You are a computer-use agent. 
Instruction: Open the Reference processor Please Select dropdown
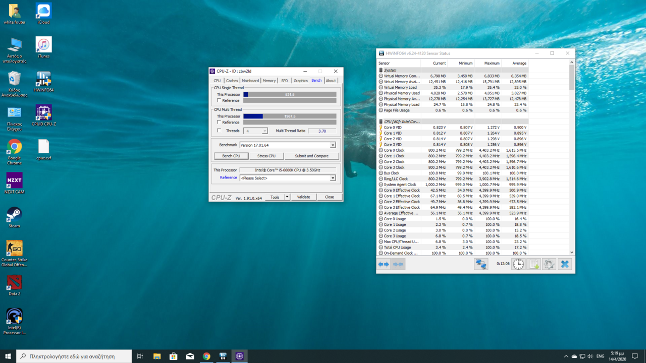click(x=333, y=178)
